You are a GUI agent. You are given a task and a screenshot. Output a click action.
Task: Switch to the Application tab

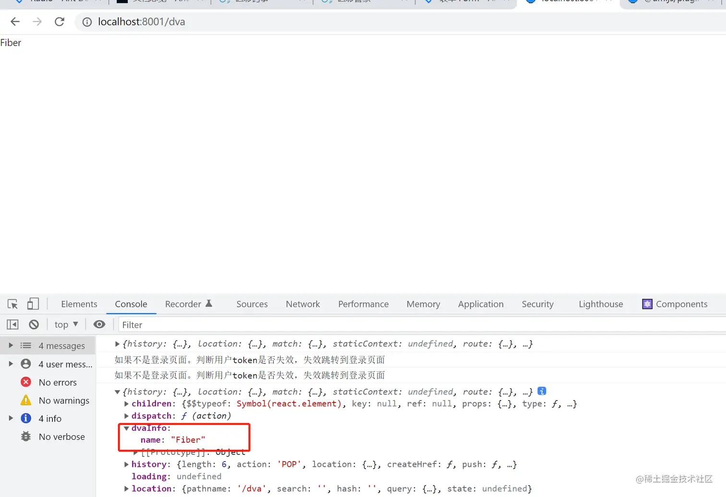pos(481,304)
